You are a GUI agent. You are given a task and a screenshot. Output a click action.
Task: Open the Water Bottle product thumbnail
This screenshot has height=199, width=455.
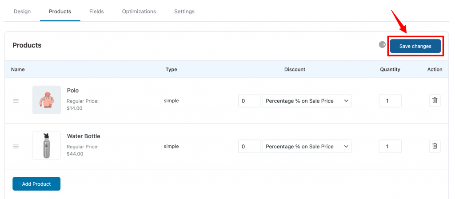coord(46,145)
